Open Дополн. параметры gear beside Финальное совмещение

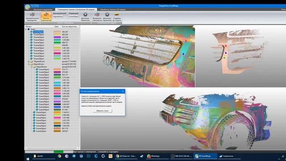point(107,17)
